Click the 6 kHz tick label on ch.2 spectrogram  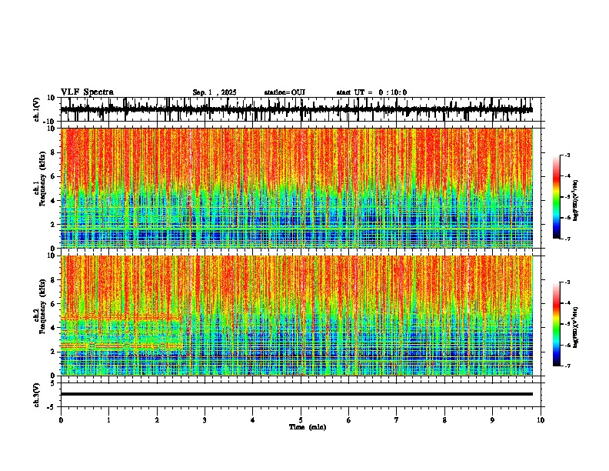[53, 304]
